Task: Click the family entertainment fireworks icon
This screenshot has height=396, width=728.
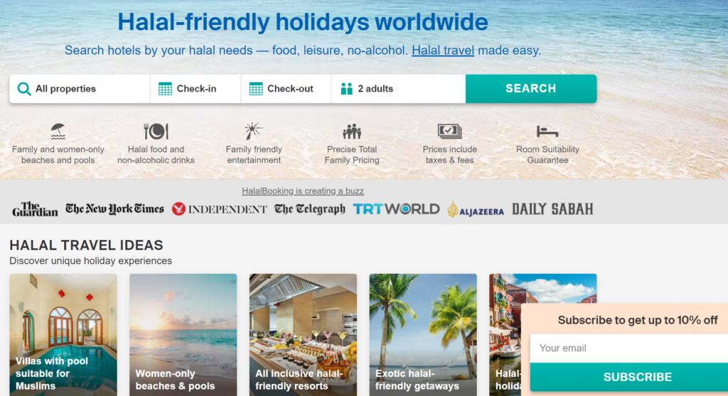Action: point(254,131)
